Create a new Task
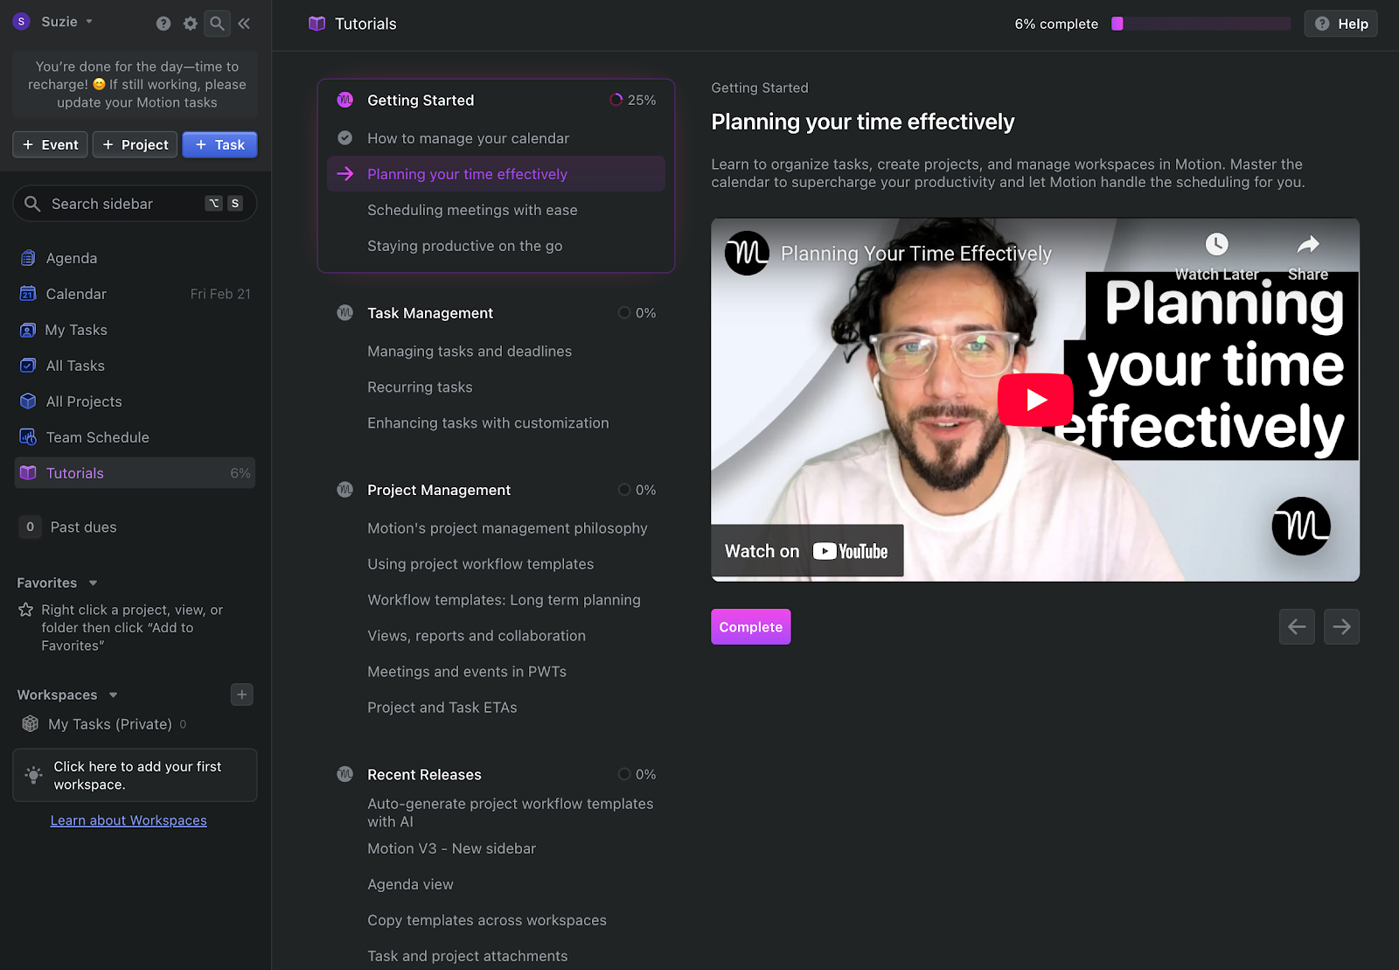 pos(219,144)
